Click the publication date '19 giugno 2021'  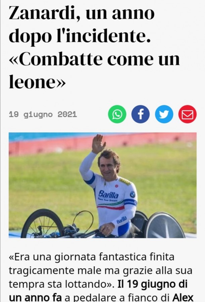coord(43,115)
